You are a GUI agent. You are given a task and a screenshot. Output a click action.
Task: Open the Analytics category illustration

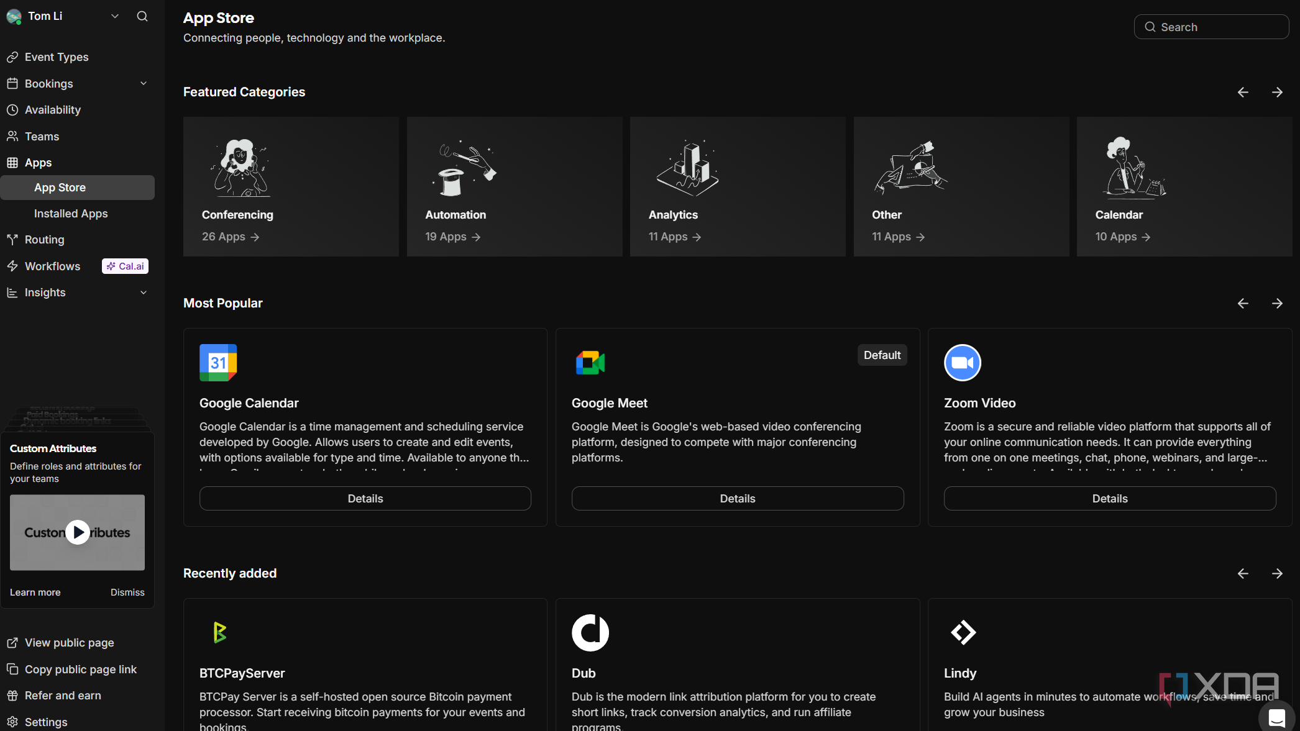(687, 168)
